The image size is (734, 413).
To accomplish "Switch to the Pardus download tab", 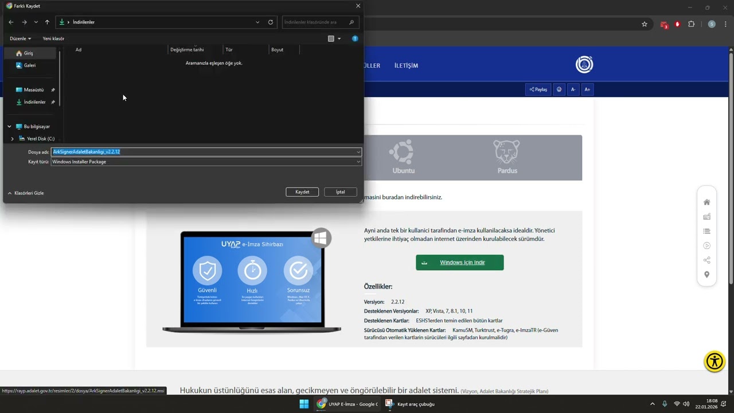I will 507,158.
